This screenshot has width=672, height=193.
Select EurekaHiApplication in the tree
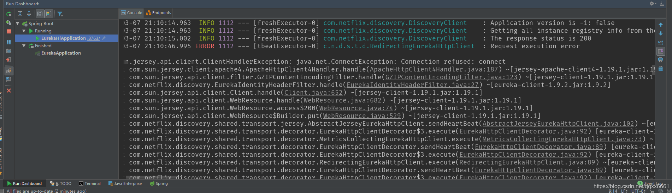tap(63, 38)
